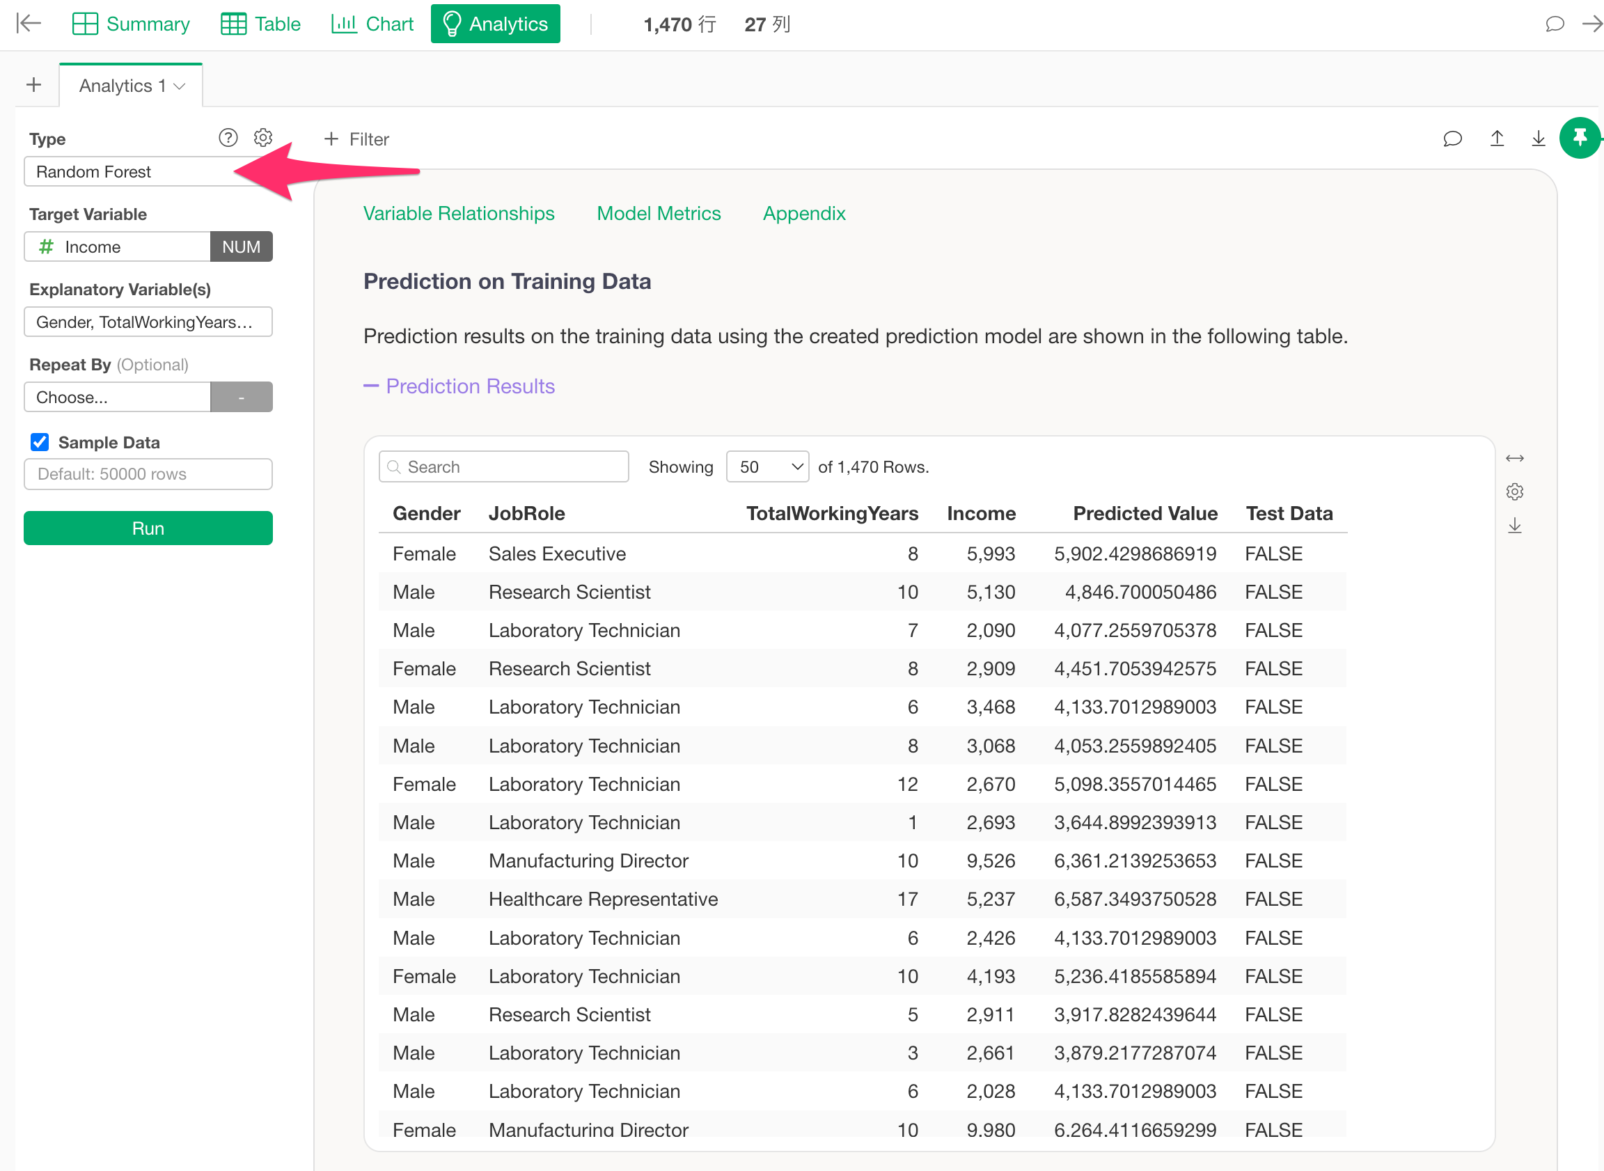Download the prediction results table
The image size is (1604, 1171).
pyautogui.click(x=1514, y=525)
